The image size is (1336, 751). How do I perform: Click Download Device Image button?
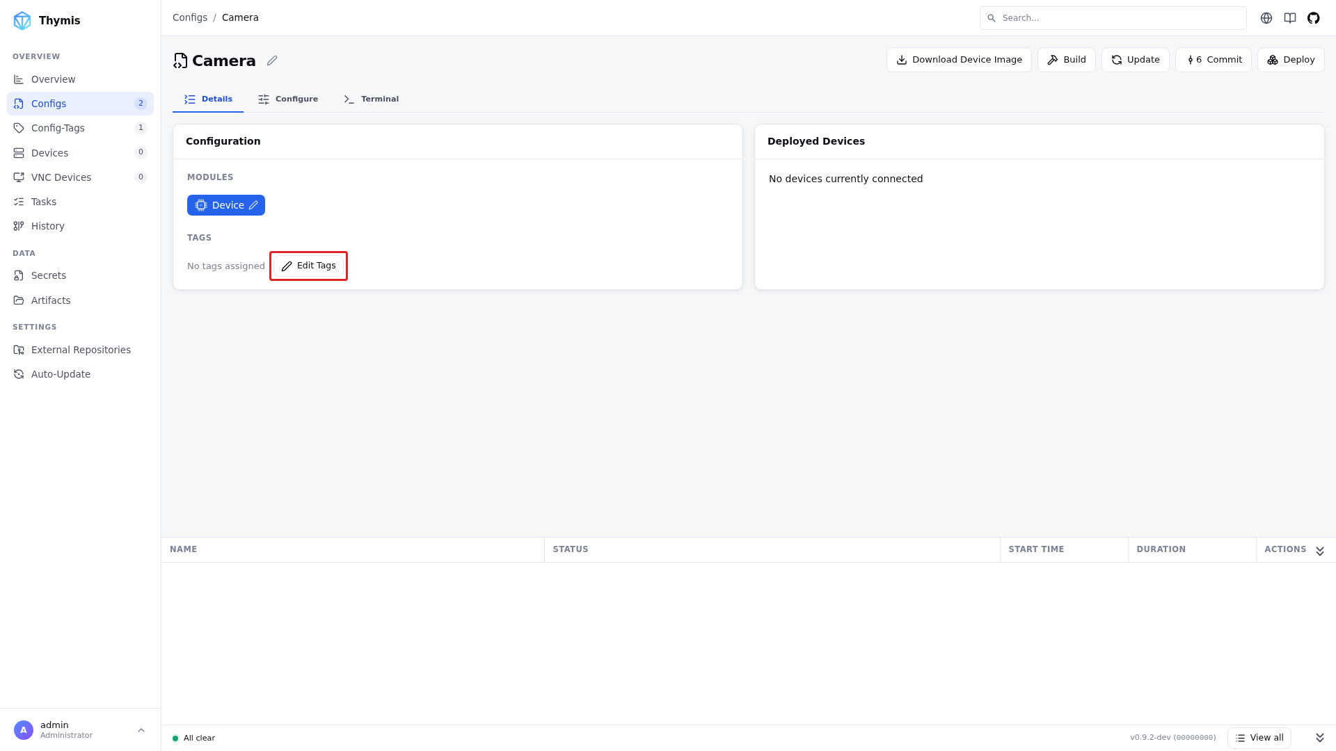[x=958, y=60]
